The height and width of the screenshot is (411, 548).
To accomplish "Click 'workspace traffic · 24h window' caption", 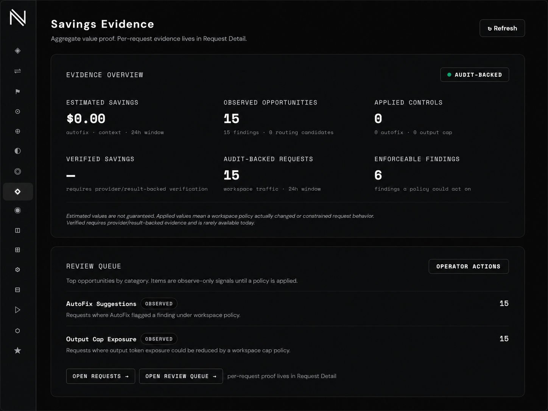I will (272, 189).
